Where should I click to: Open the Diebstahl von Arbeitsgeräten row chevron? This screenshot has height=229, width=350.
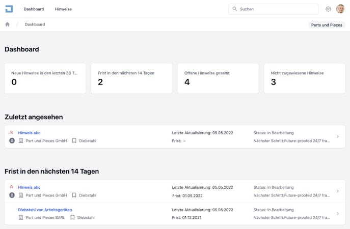(338, 214)
